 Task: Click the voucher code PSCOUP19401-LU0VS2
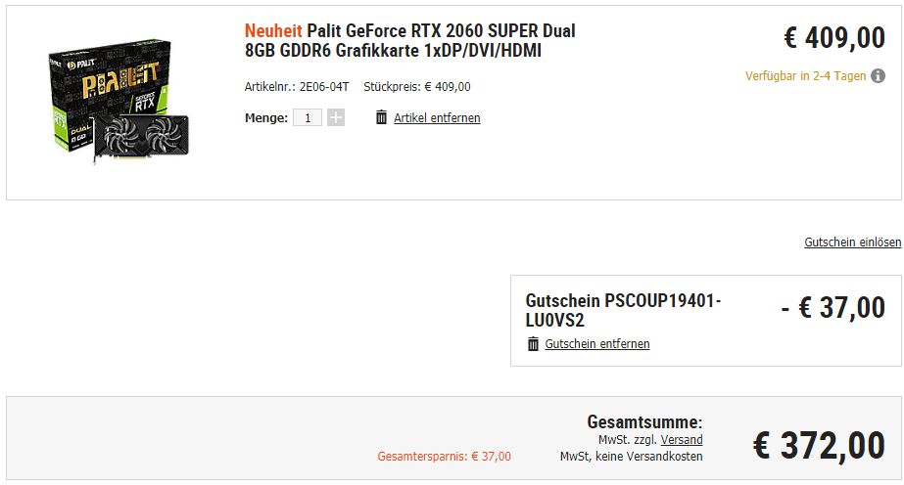coord(623,310)
